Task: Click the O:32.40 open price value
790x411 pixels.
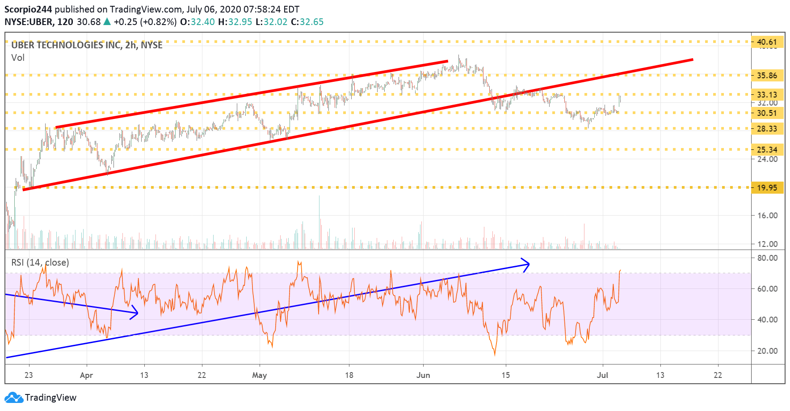Action: coord(197,22)
